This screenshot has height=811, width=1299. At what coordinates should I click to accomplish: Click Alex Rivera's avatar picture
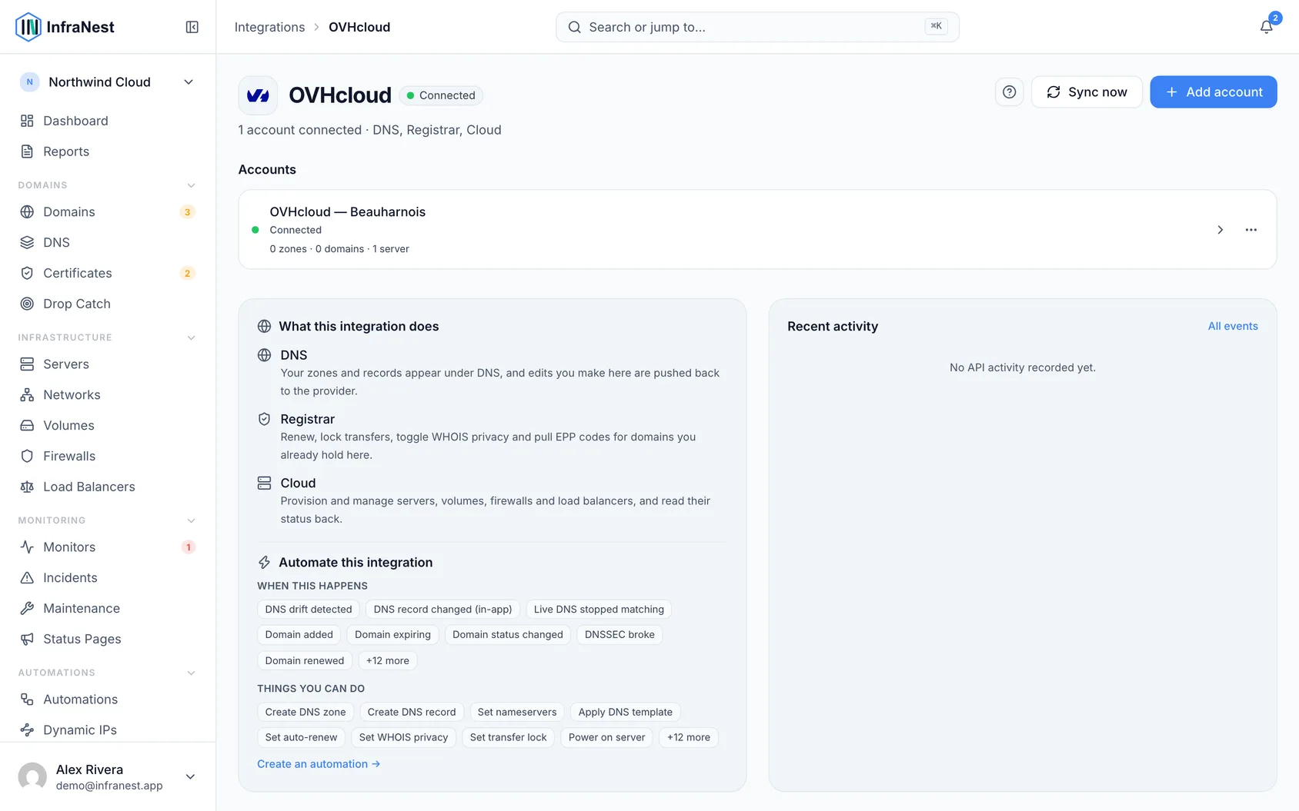click(x=32, y=776)
